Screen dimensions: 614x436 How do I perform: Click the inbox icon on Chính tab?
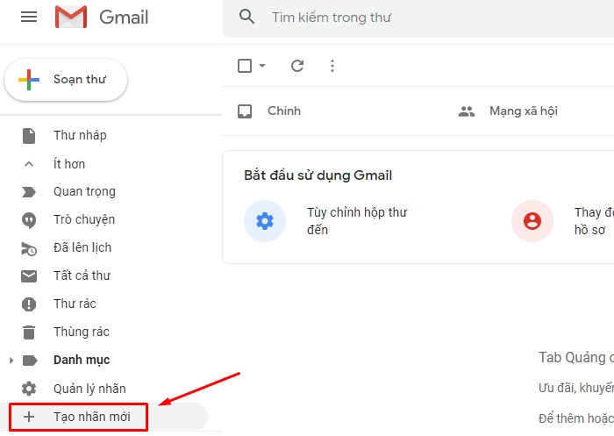tap(245, 111)
